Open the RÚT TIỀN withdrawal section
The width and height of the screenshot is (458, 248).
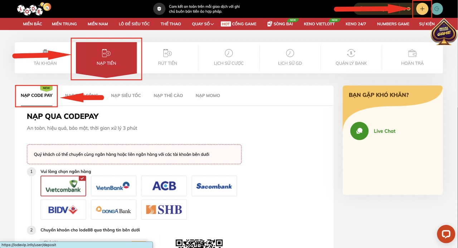click(x=167, y=57)
